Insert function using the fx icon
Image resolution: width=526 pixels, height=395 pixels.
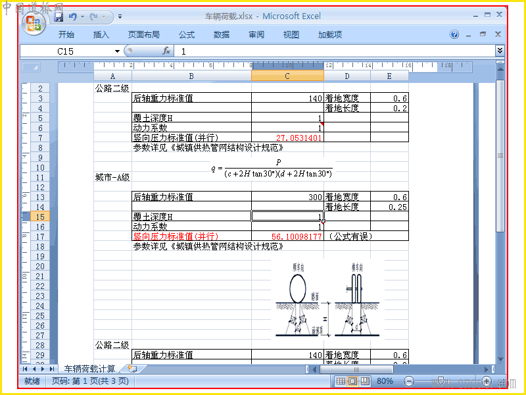(x=166, y=51)
